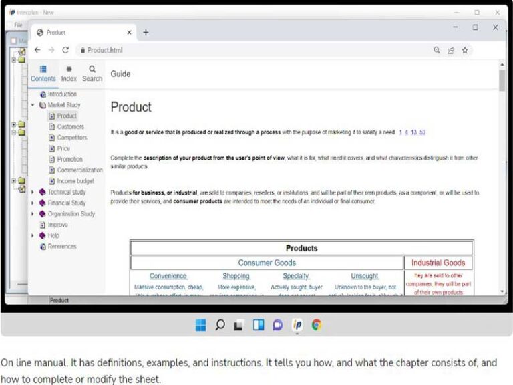
Task: Click the Shopping link in Products table
Action: (x=236, y=276)
